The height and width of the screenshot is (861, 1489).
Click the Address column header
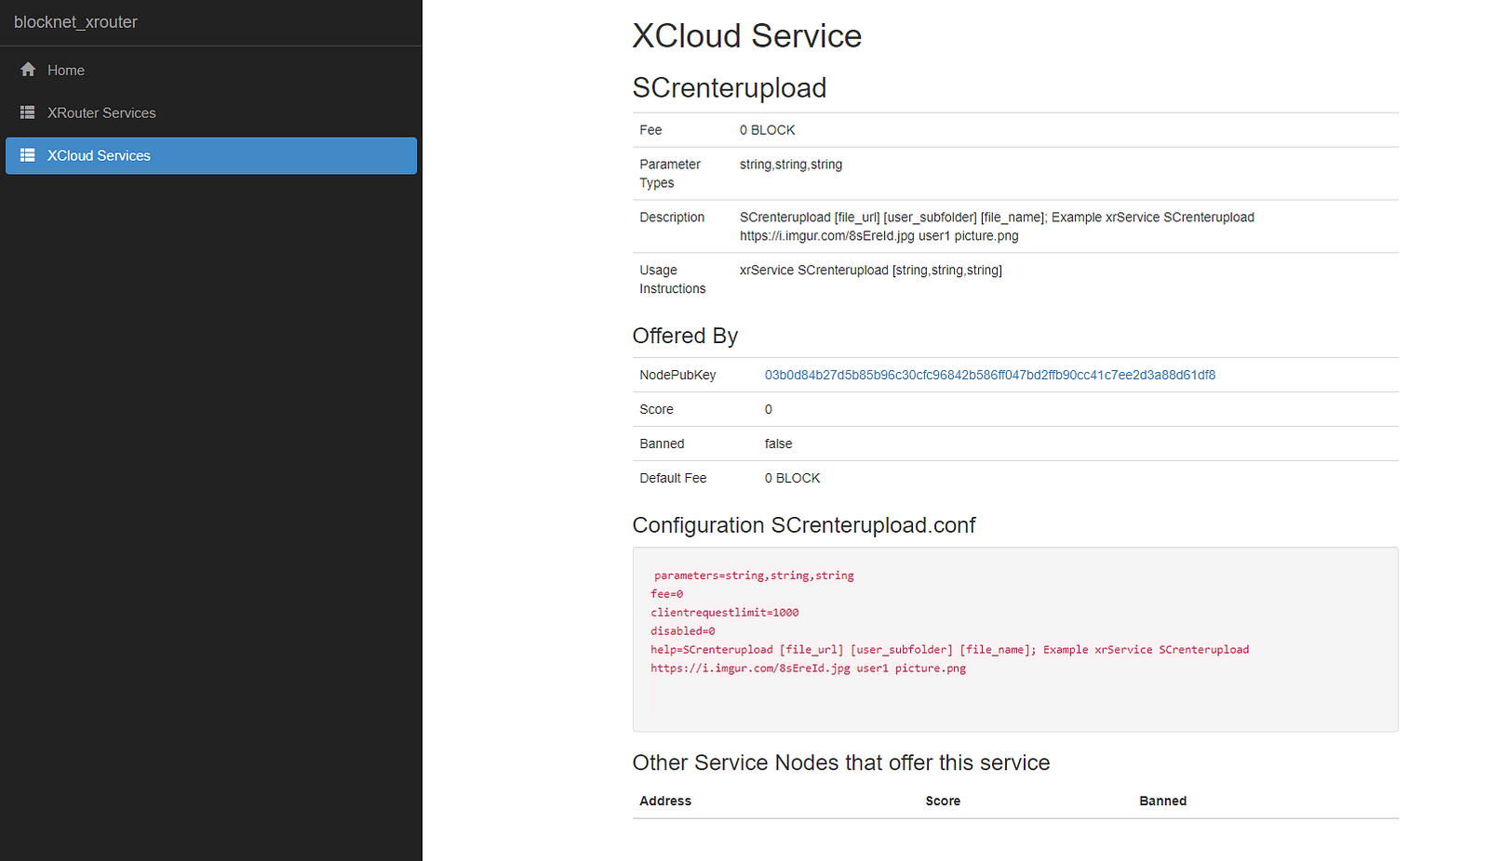tap(665, 801)
